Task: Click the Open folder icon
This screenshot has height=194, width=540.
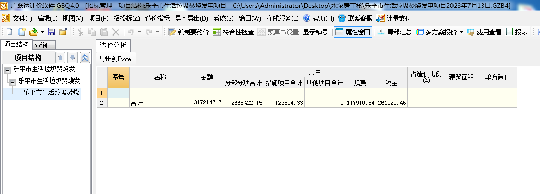Action: tap(33, 32)
